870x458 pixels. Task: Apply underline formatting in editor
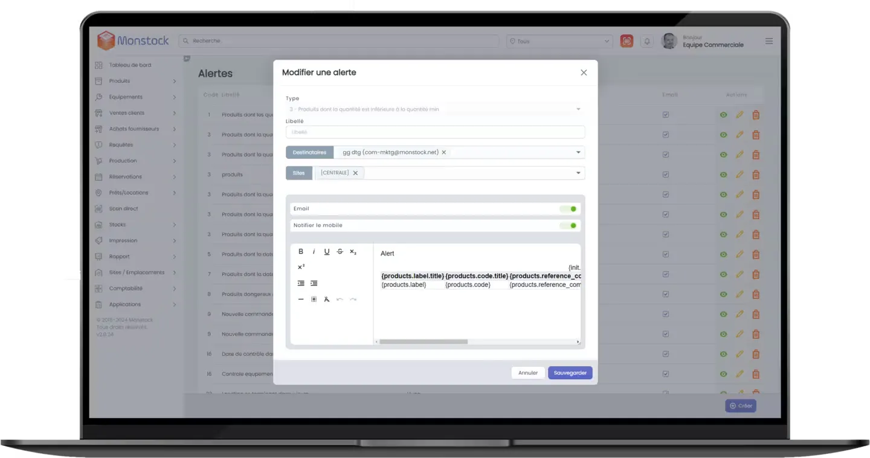[327, 252]
